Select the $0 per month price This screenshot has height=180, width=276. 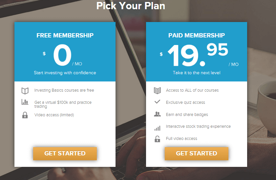coord(62,55)
